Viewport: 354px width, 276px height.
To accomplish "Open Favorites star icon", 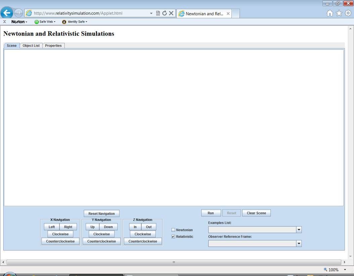I will pos(339,13).
